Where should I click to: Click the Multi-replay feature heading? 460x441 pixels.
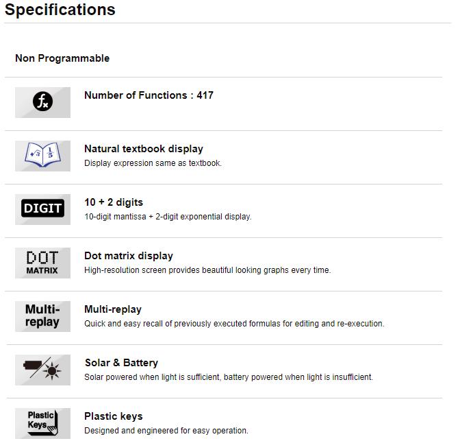pyautogui.click(x=113, y=309)
